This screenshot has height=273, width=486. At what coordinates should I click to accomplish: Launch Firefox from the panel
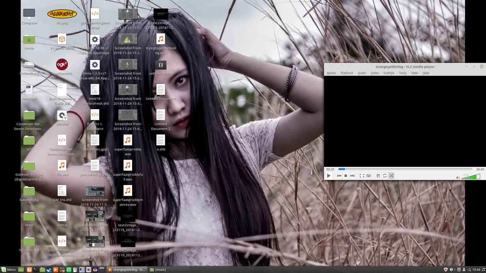point(29,270)
